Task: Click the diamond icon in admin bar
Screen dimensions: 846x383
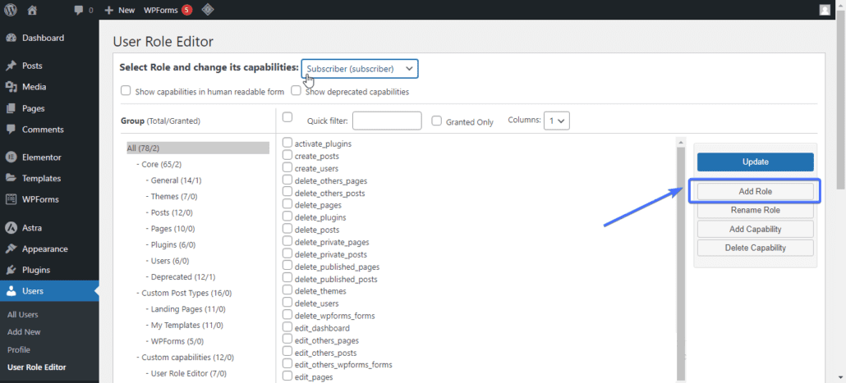Action: pyautogui.click(x=207, y=10)
